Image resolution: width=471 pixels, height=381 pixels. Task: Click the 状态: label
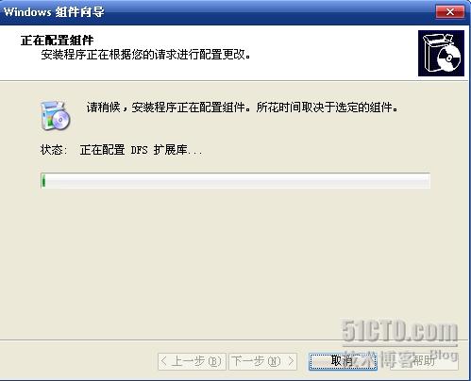tap(54, 150)
